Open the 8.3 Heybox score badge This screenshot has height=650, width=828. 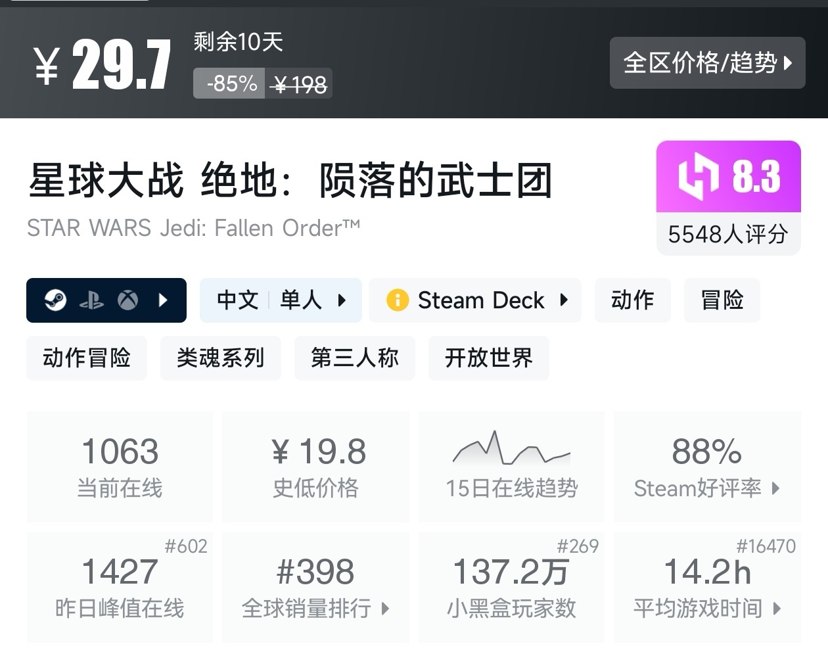(729, 177)
